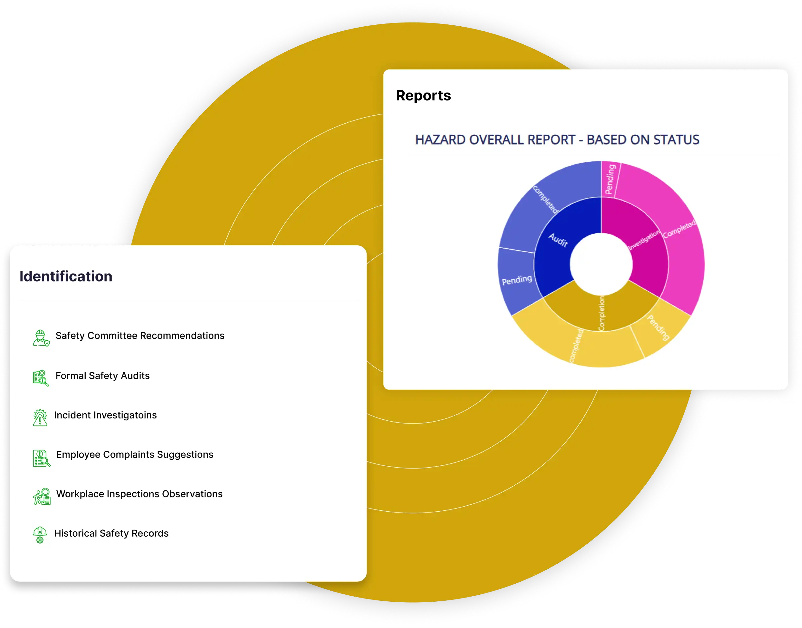Screen dimensions: 802x628
Task: Click the Investigation Pending pink outer sliver
Action: click(x=610, y=179)
